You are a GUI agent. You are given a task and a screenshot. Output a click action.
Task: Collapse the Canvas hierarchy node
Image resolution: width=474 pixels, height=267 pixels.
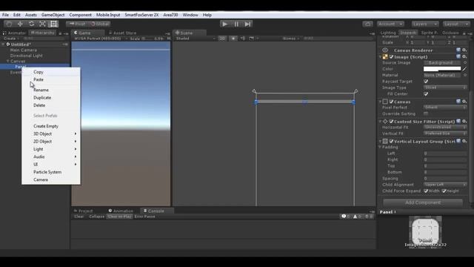pos(8,61)
